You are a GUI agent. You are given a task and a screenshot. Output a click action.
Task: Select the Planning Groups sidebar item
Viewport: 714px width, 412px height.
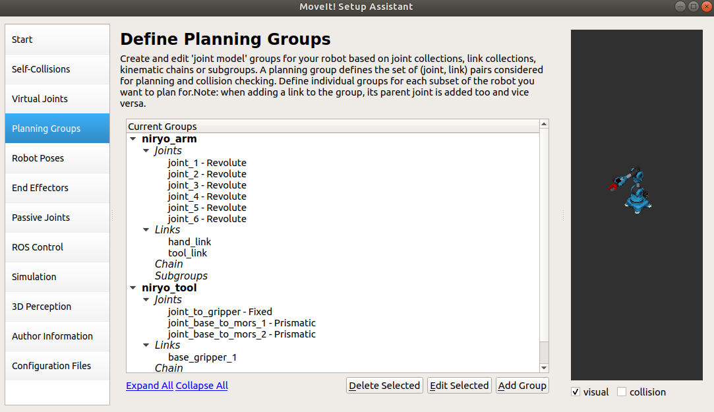click(x=57, y=129)
